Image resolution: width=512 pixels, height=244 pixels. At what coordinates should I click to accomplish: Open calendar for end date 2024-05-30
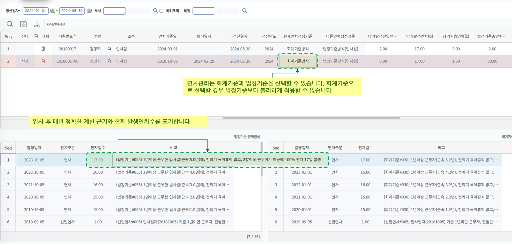(x=89, y=11)
